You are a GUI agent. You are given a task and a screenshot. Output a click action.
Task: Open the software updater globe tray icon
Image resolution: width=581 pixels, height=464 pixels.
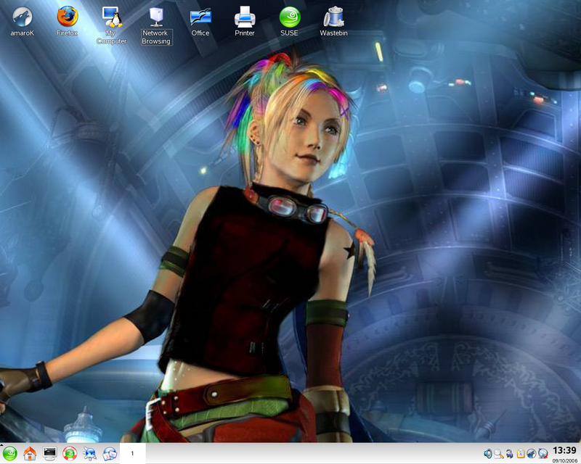pyautogui.click(x=543, y=454)
